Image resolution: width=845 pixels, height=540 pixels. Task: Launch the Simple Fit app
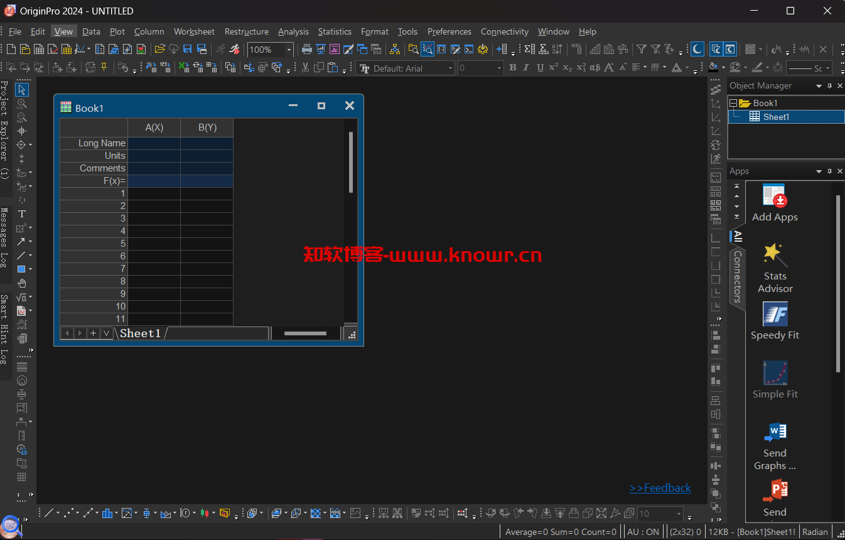tap(775, 380)
